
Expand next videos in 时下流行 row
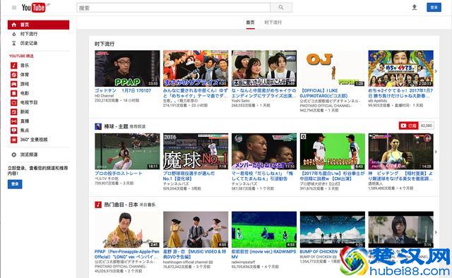click(436, 71)
